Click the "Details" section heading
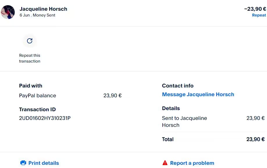The width and height of the screenshot is (267, 168). [171, 108]
